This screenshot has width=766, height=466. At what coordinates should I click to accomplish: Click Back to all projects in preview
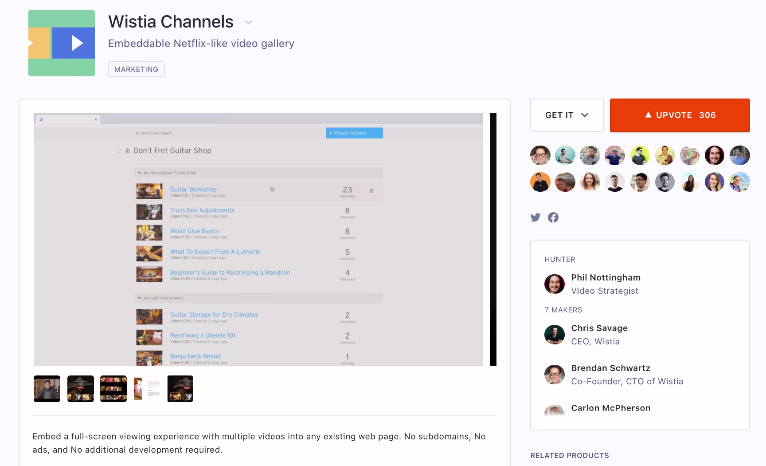(x=154, y=133)
